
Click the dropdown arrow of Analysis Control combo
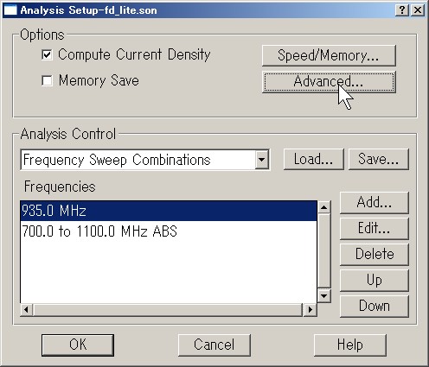(262, 160)
